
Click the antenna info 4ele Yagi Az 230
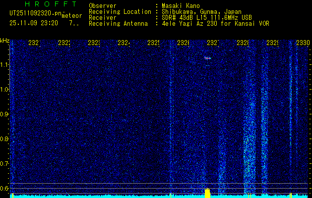(x=190, y=24)
